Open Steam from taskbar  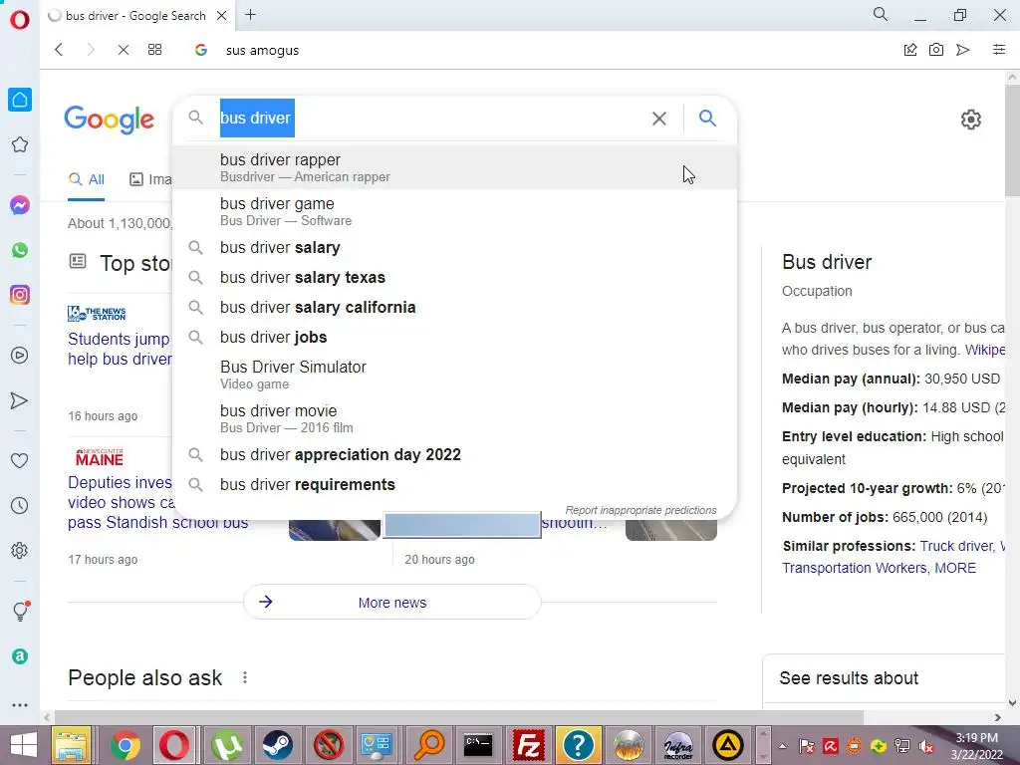[x=278, y=745]
